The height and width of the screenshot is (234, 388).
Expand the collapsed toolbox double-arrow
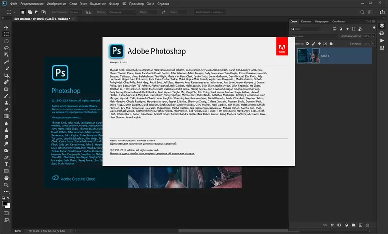[x=3, y=18]
